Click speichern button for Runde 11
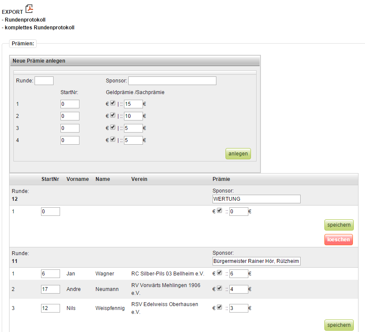This screenshot has height=332, width=365. click(339, 325)
